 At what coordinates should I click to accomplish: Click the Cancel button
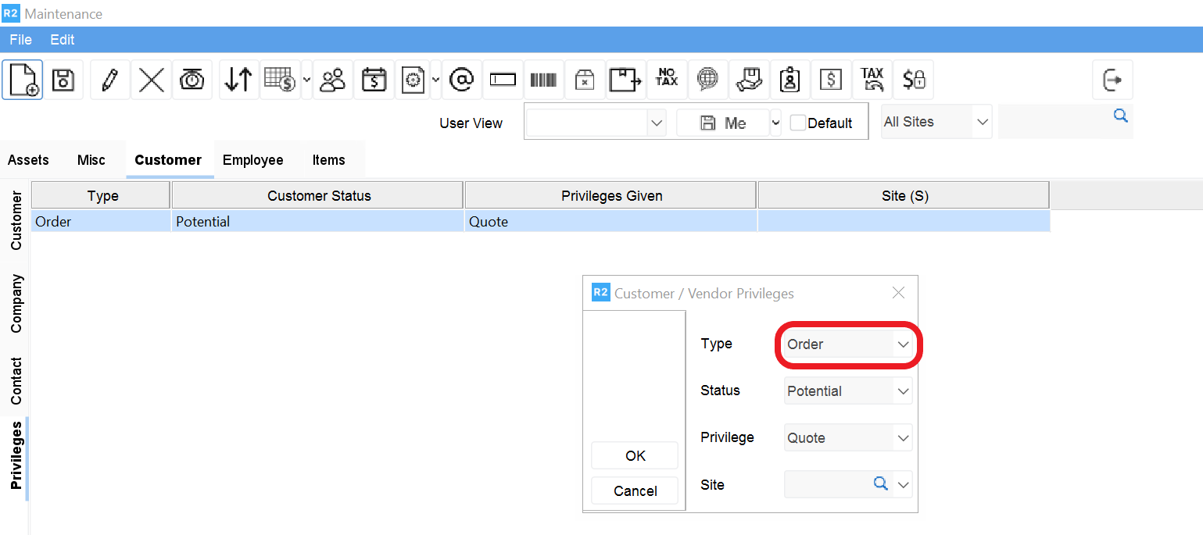point(635,491)
